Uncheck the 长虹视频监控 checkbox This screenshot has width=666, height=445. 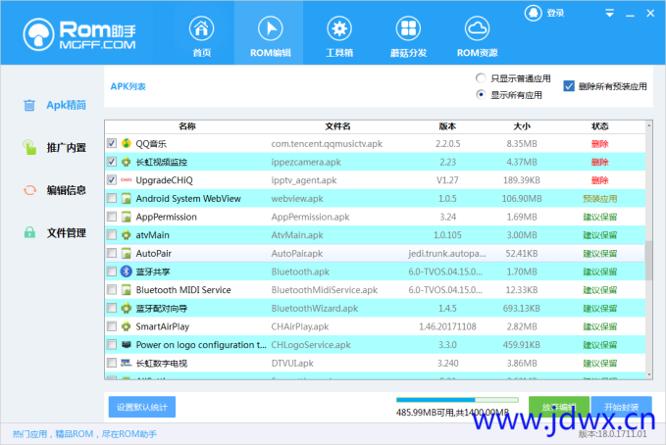[112, 162]
